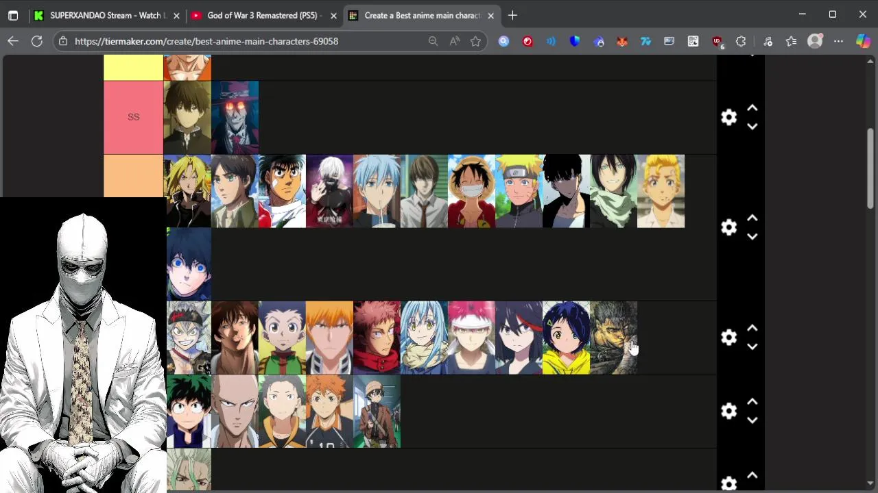Image resolution: width=878 pixels, height=493 pixels.
Task: Open the blue sound-wave extension icon
Action: (551, 41)
